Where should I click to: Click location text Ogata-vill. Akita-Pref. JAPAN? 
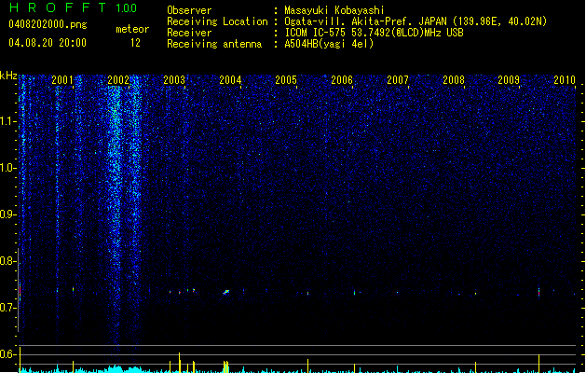(x=365, y=21)
